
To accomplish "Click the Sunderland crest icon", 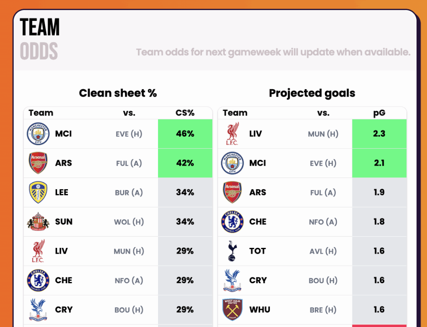I will [38, 222].
